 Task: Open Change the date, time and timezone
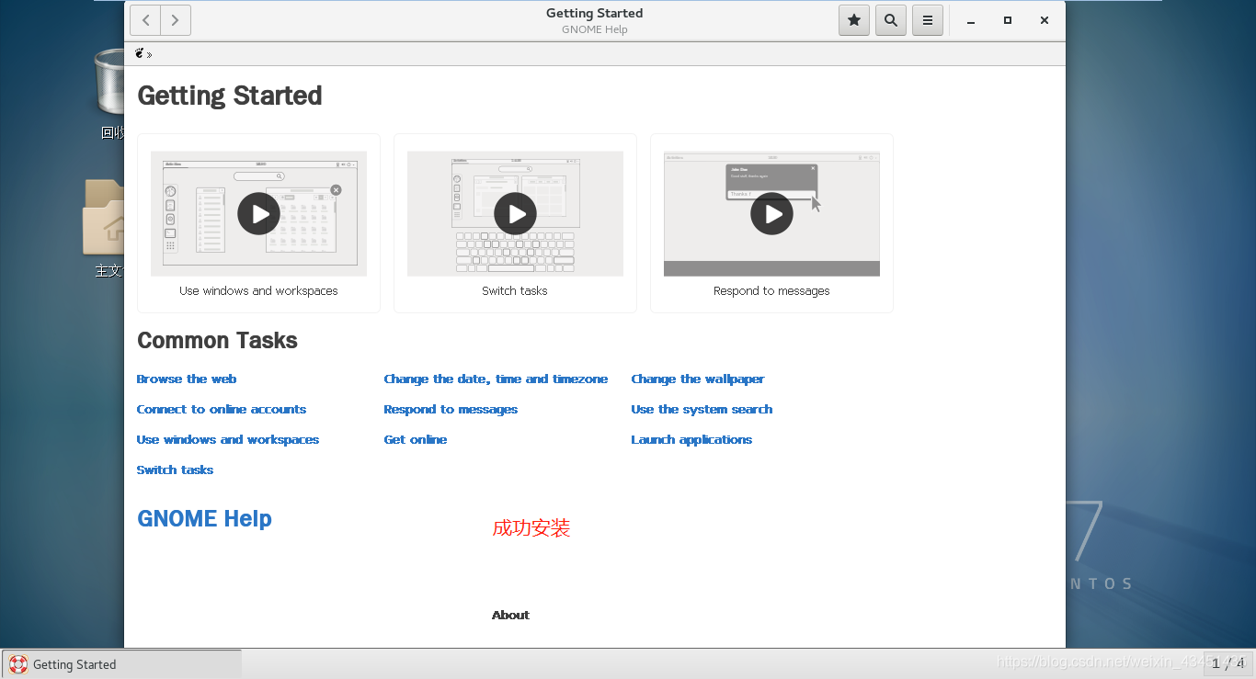[496, 379]
